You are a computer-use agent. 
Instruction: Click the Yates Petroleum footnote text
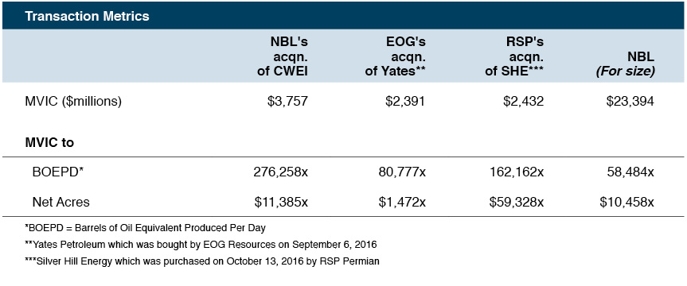[x=201, y=245]
